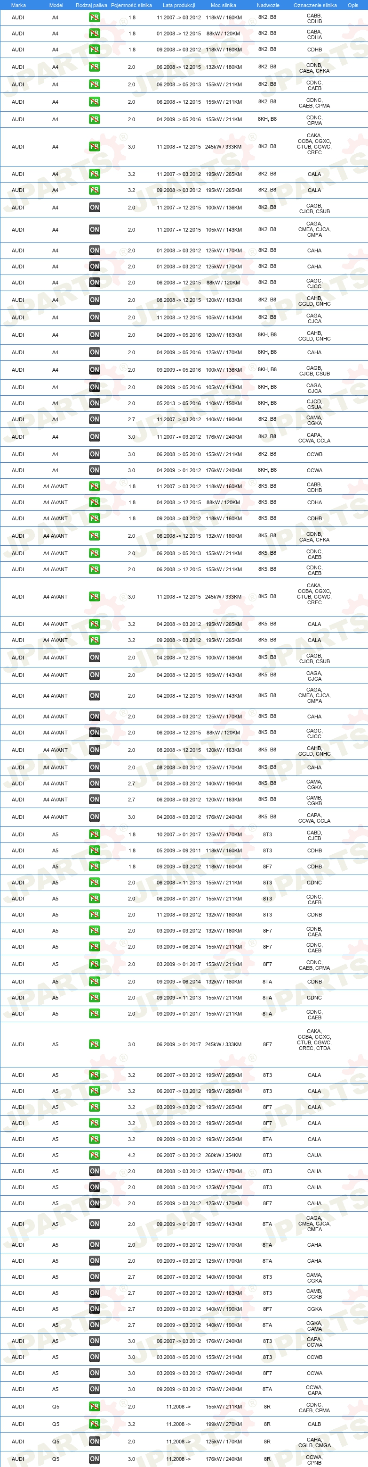Click the CABA, CDHA engine code cell
368x1467 pixels.
314,34
